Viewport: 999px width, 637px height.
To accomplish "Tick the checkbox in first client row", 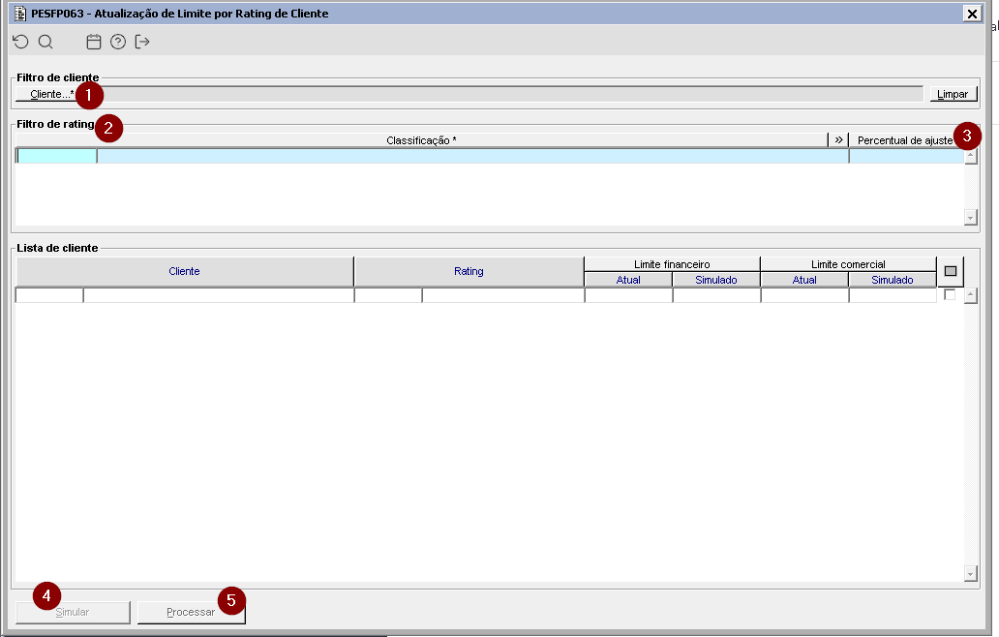I will pos(950,295).
